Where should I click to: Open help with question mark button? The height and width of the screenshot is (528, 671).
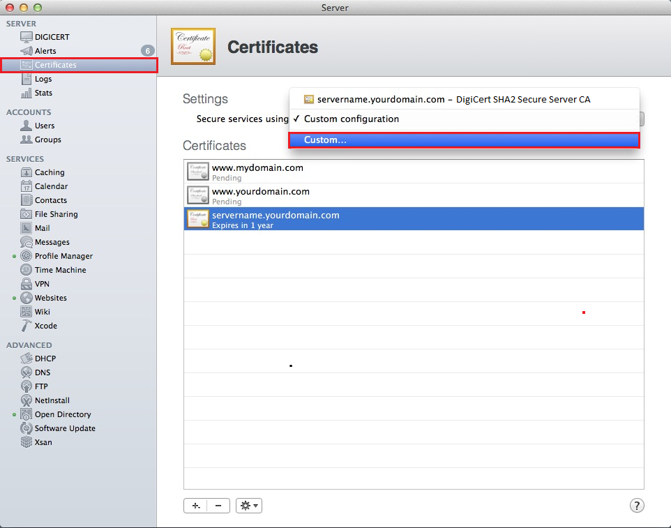[x=636, y=506]
